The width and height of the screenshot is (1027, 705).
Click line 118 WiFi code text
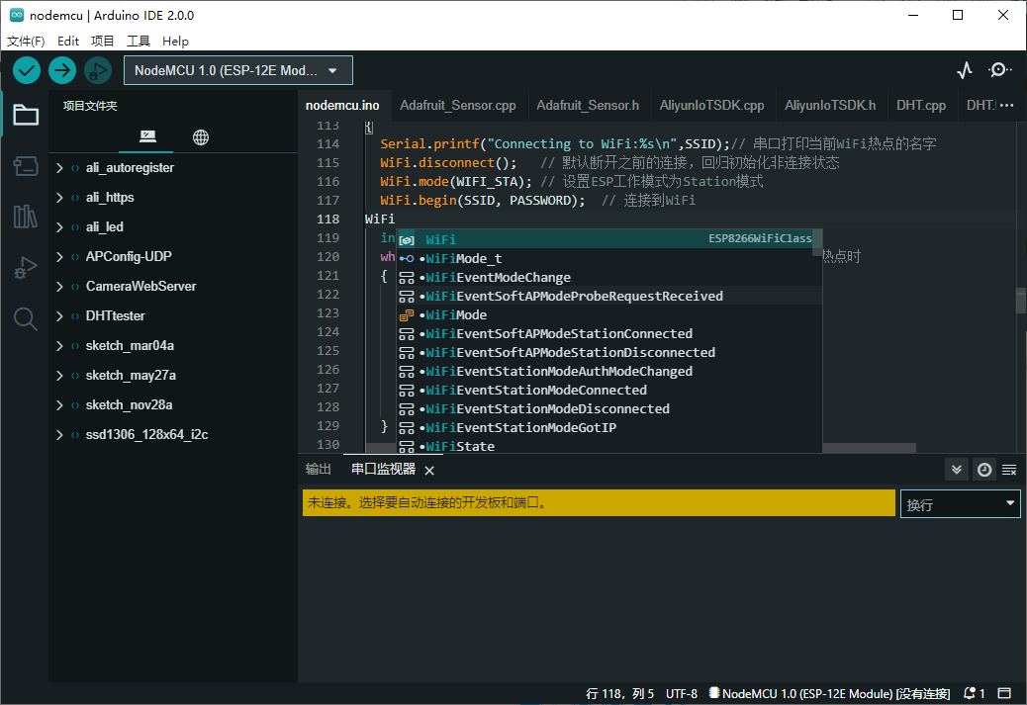pos(380,219)
